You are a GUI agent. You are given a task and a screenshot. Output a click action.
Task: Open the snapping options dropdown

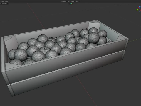[74, 1]
